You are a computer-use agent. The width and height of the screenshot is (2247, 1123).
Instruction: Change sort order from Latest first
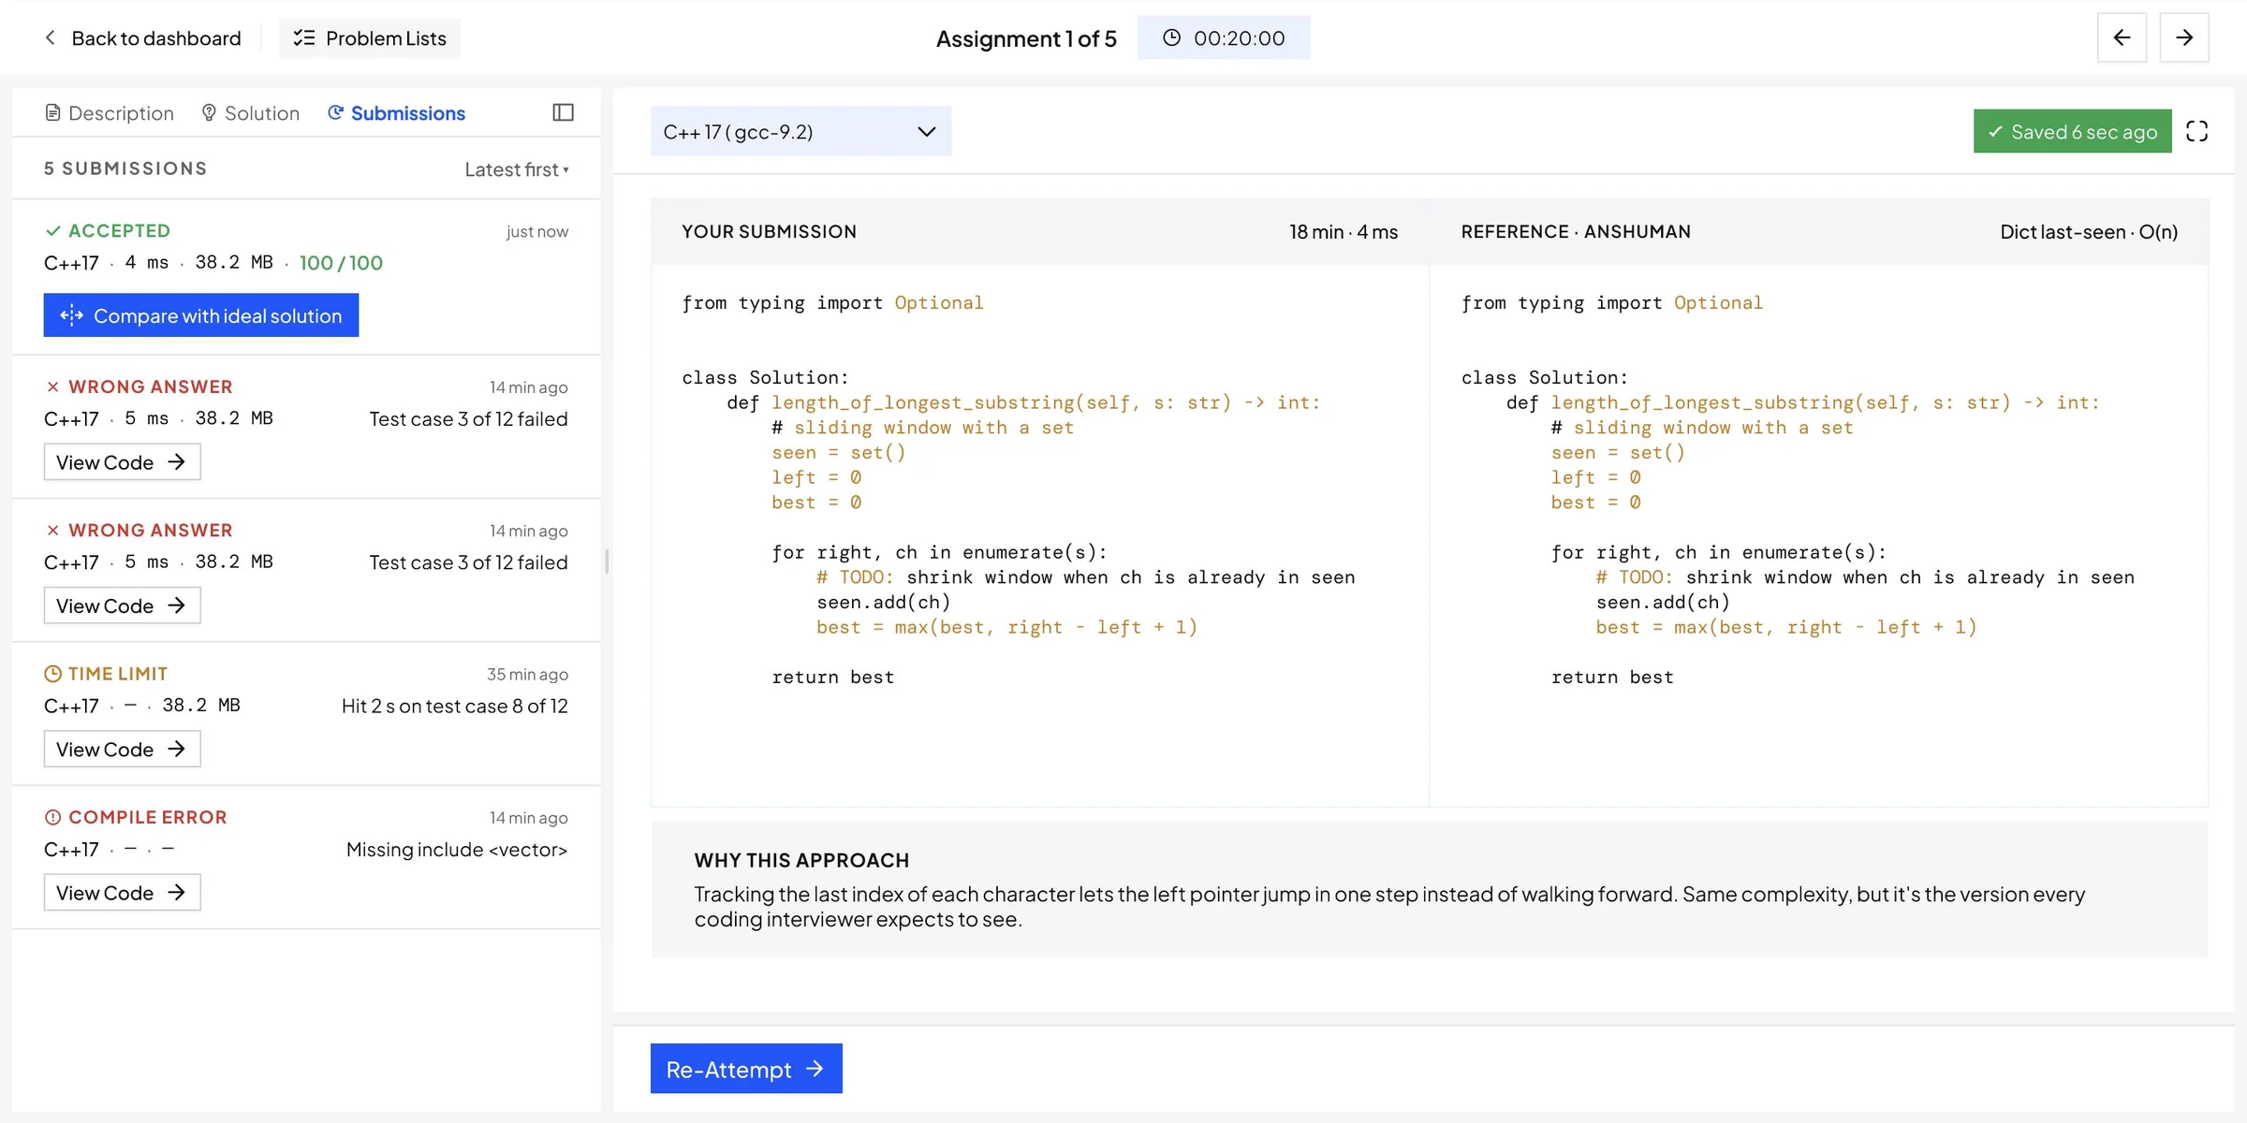[517, 169]
